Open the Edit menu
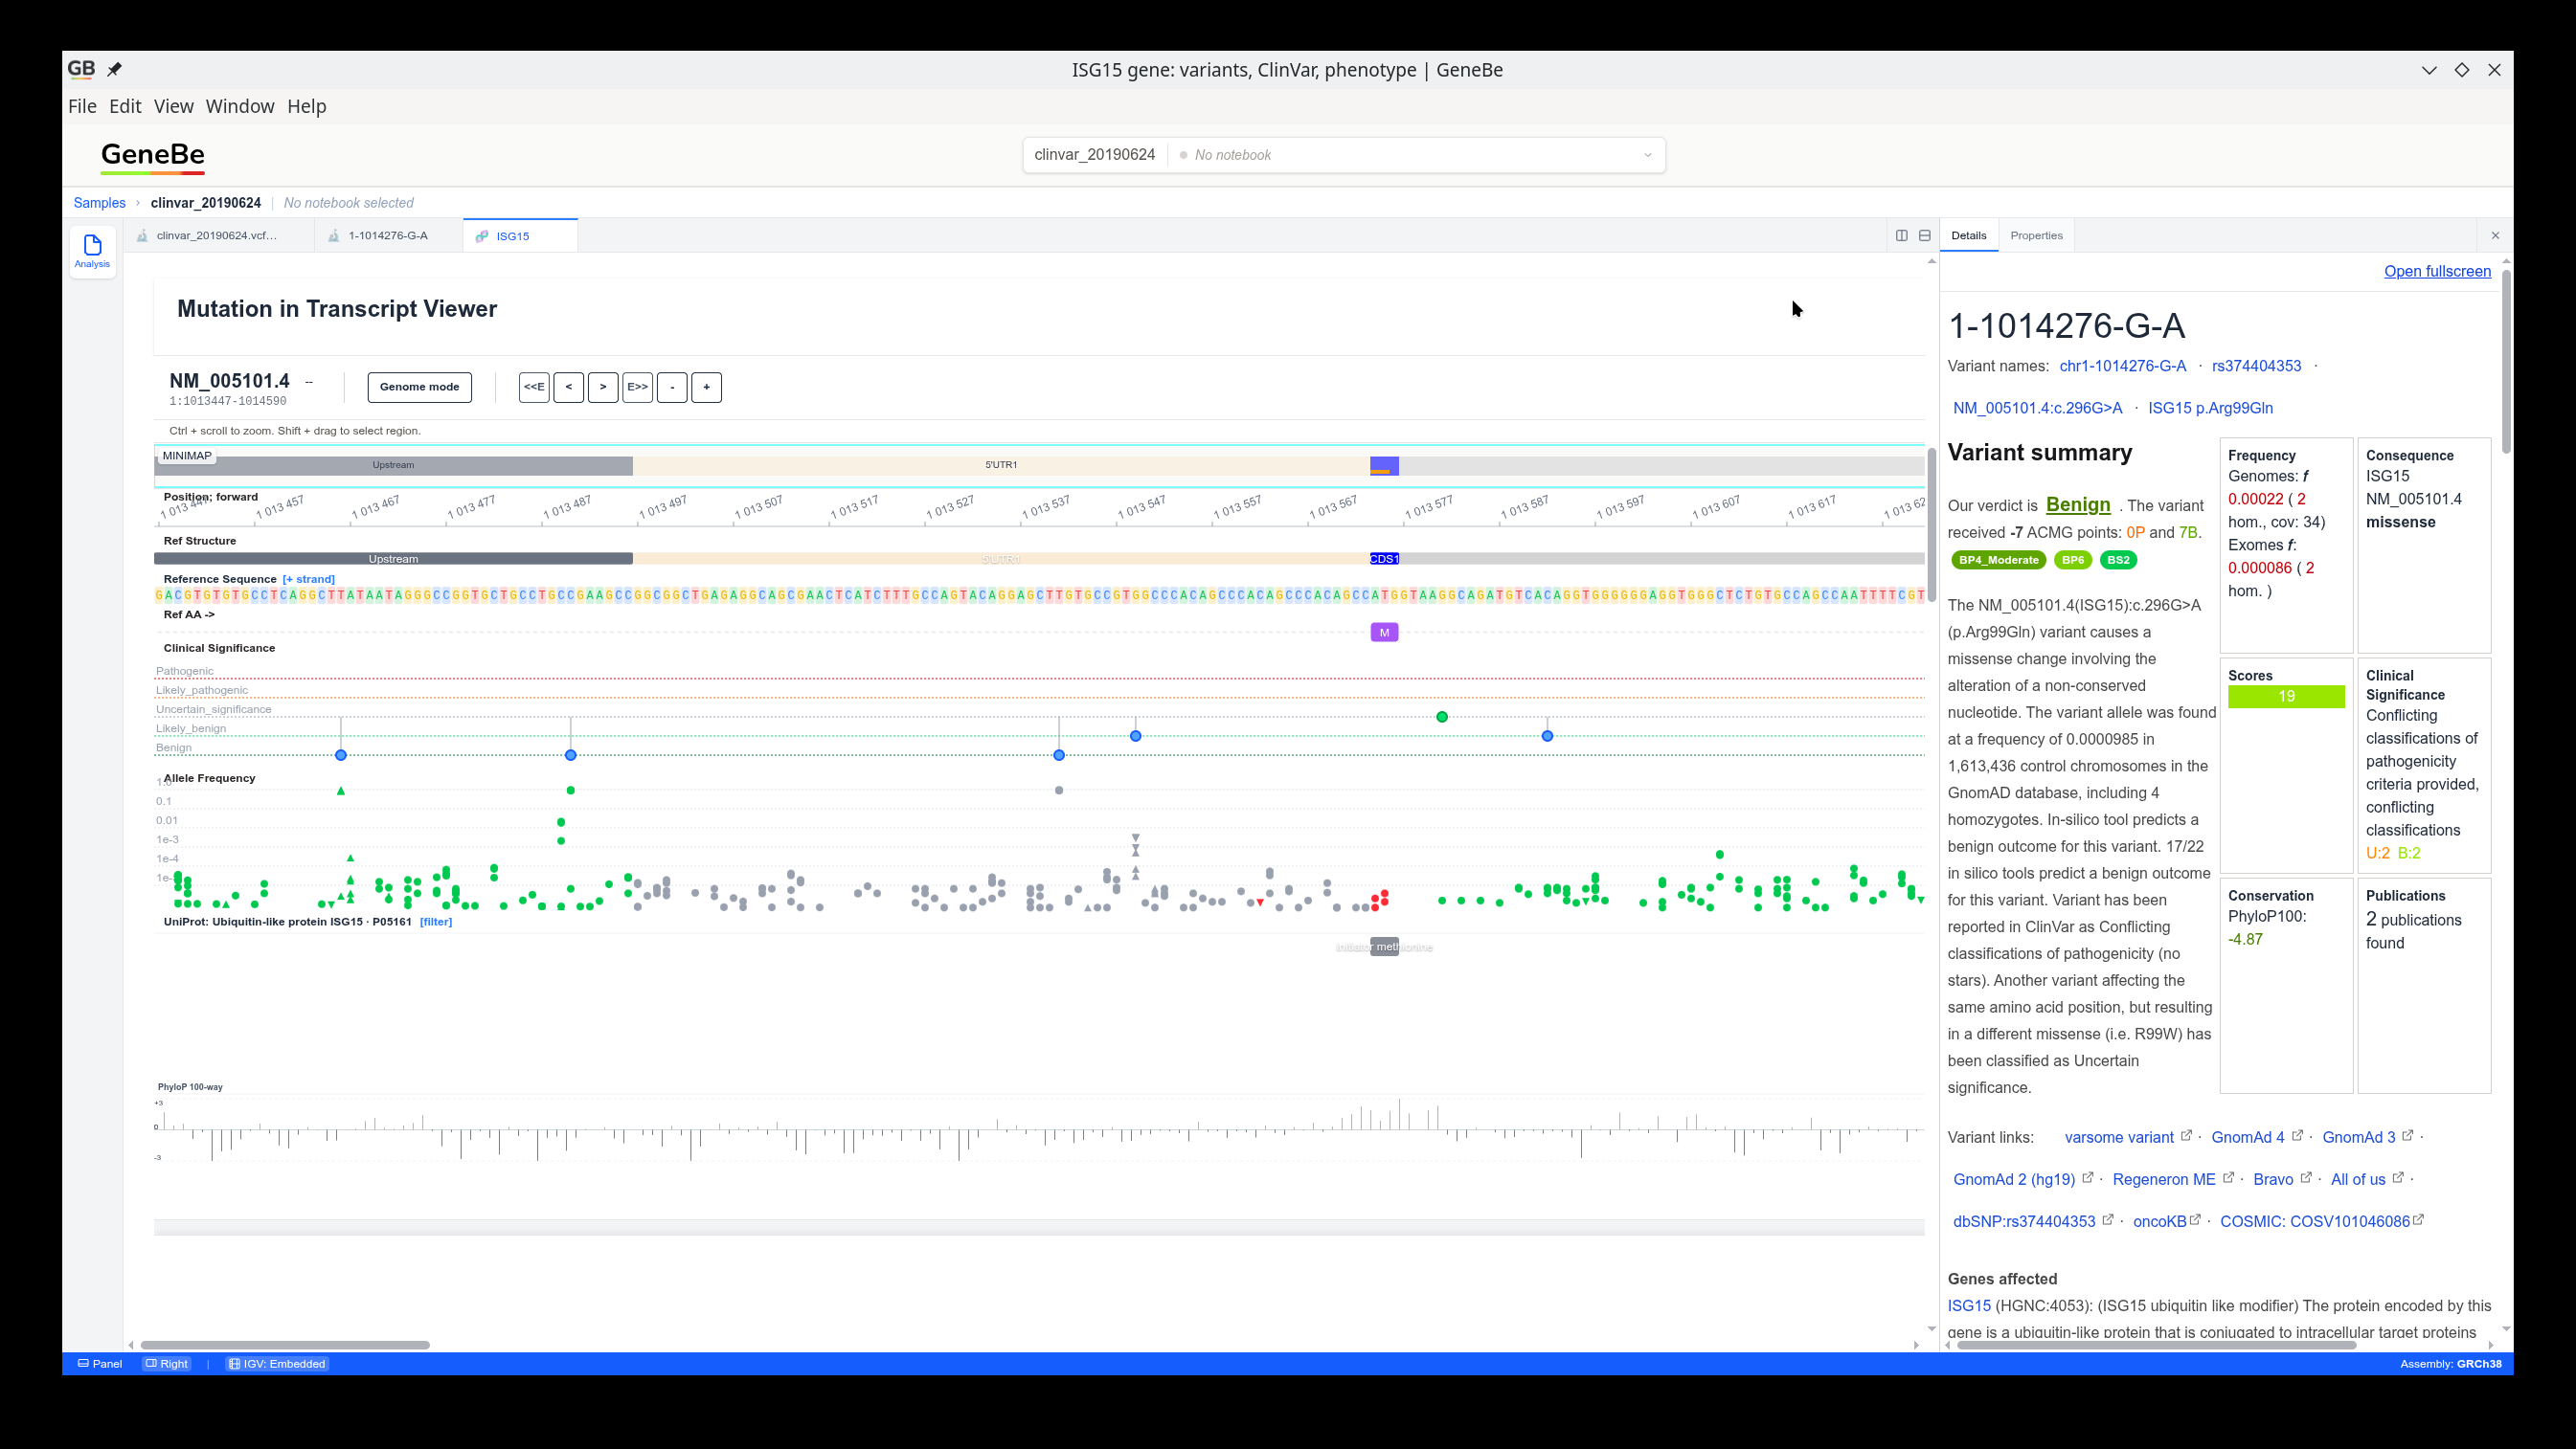The width and height of the screenshot is (2576, 1449). tap(125, 106)
